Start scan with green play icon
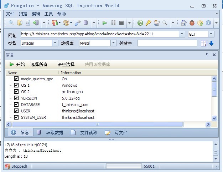223x172 pixels. (x=104, y=23)
